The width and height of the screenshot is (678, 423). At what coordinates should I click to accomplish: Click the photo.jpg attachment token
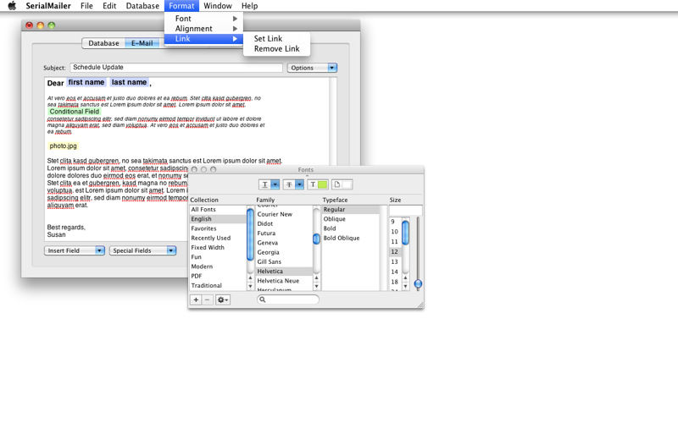point(63,146)
